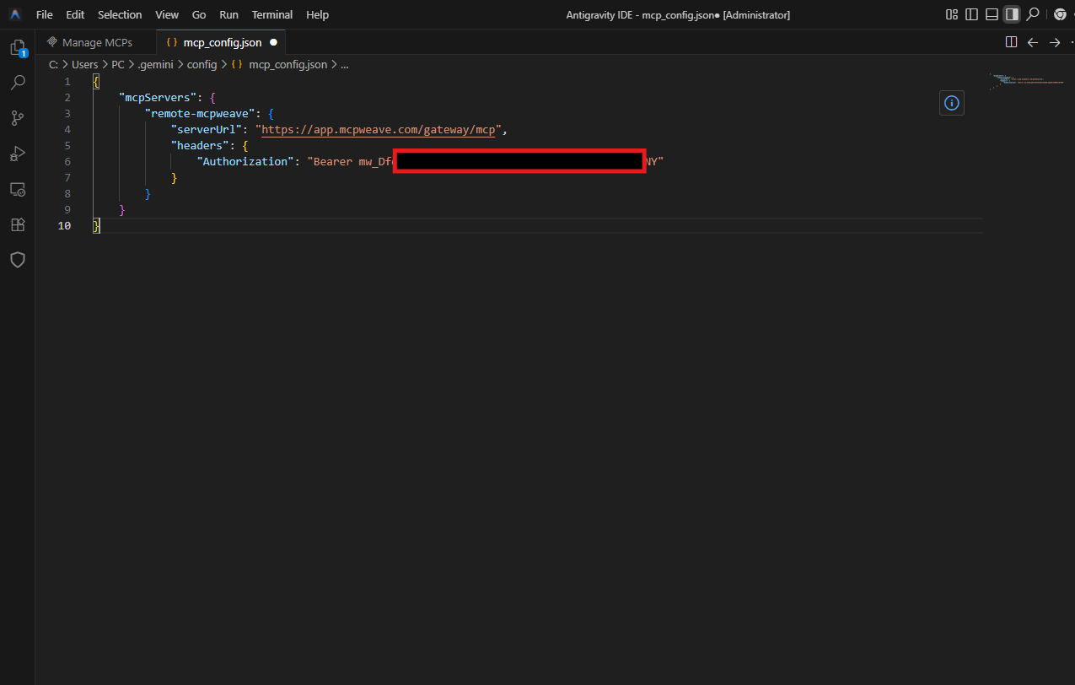Open the Explorer view in activity bar
1075x685 pixels.
18,48
